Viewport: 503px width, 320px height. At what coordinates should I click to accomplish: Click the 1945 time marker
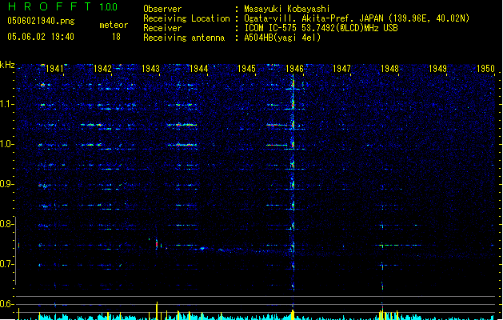coord(246,69)
